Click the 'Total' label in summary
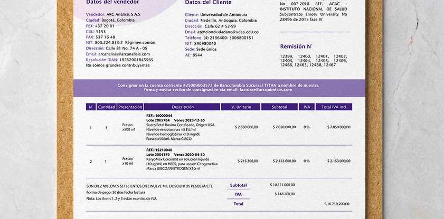 click(238, 204)
